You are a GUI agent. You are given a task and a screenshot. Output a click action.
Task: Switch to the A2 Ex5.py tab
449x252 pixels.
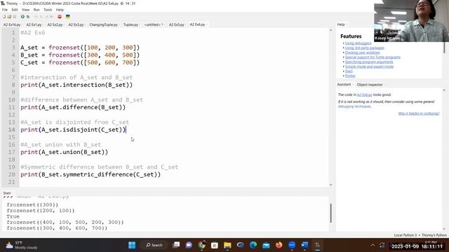click(x=176, y=24)
